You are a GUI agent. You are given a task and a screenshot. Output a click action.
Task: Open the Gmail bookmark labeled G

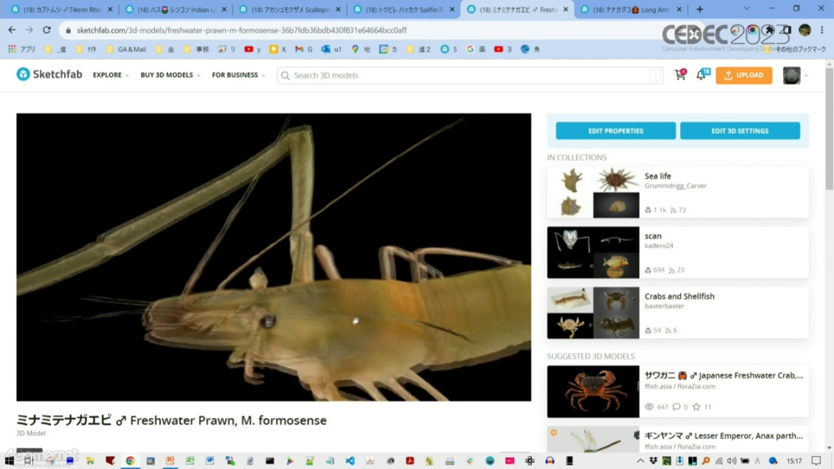coord(303,49)
